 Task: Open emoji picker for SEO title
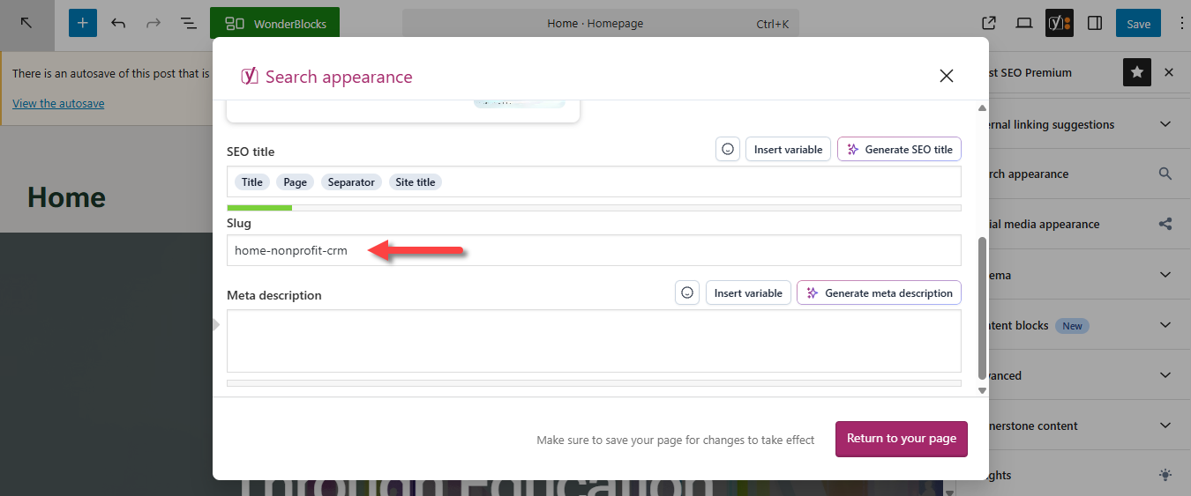pos(728,150)
